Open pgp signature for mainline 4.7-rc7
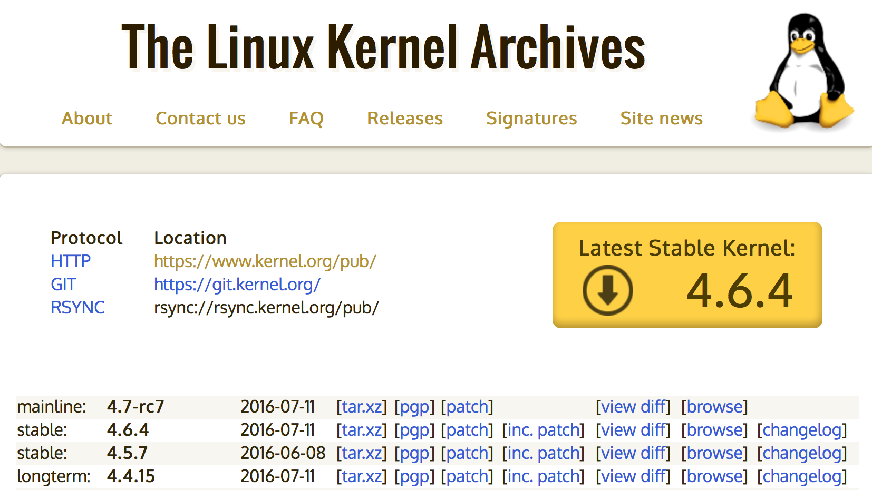This screenshot has width=872, height=490. coord(414,407)
